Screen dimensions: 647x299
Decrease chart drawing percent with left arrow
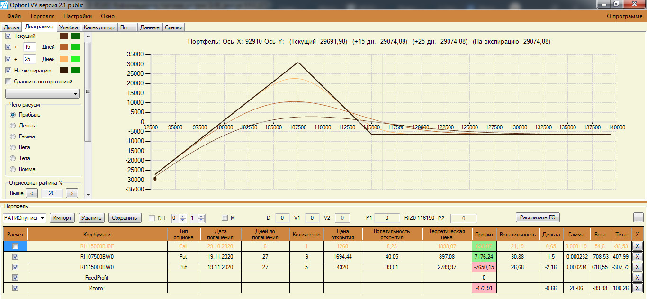pyautogui.click(x=31, y=193)
